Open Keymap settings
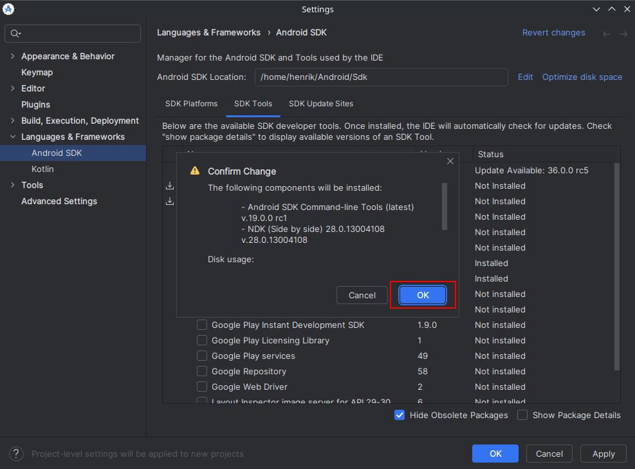The image size is (635, 469). pos(37,72)
